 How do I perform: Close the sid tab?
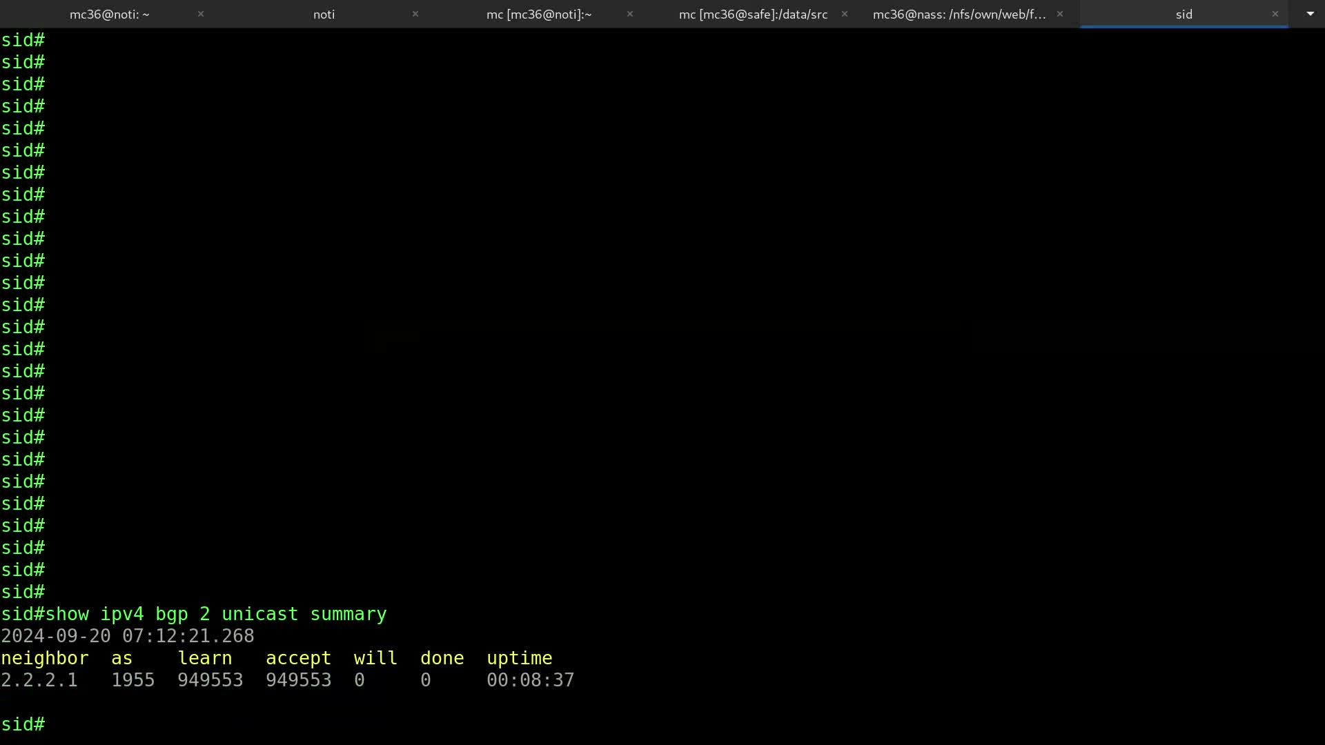1275,14
